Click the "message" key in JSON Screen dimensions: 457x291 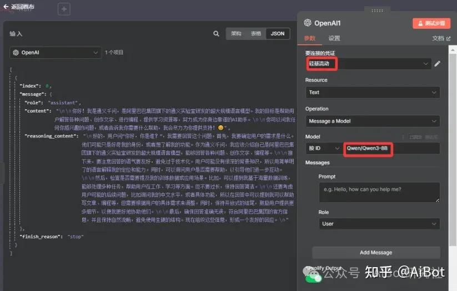[33, 94]
